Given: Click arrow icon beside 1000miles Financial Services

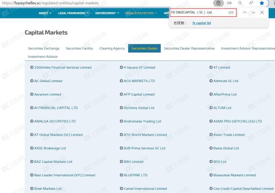Looking at the screenshot, I should click(x=32, y=67).
